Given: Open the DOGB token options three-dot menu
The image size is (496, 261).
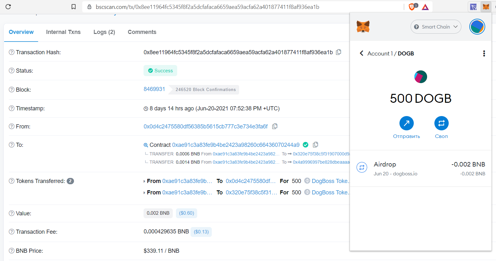Looking at the screenshot, I should [x=484, y=54].
